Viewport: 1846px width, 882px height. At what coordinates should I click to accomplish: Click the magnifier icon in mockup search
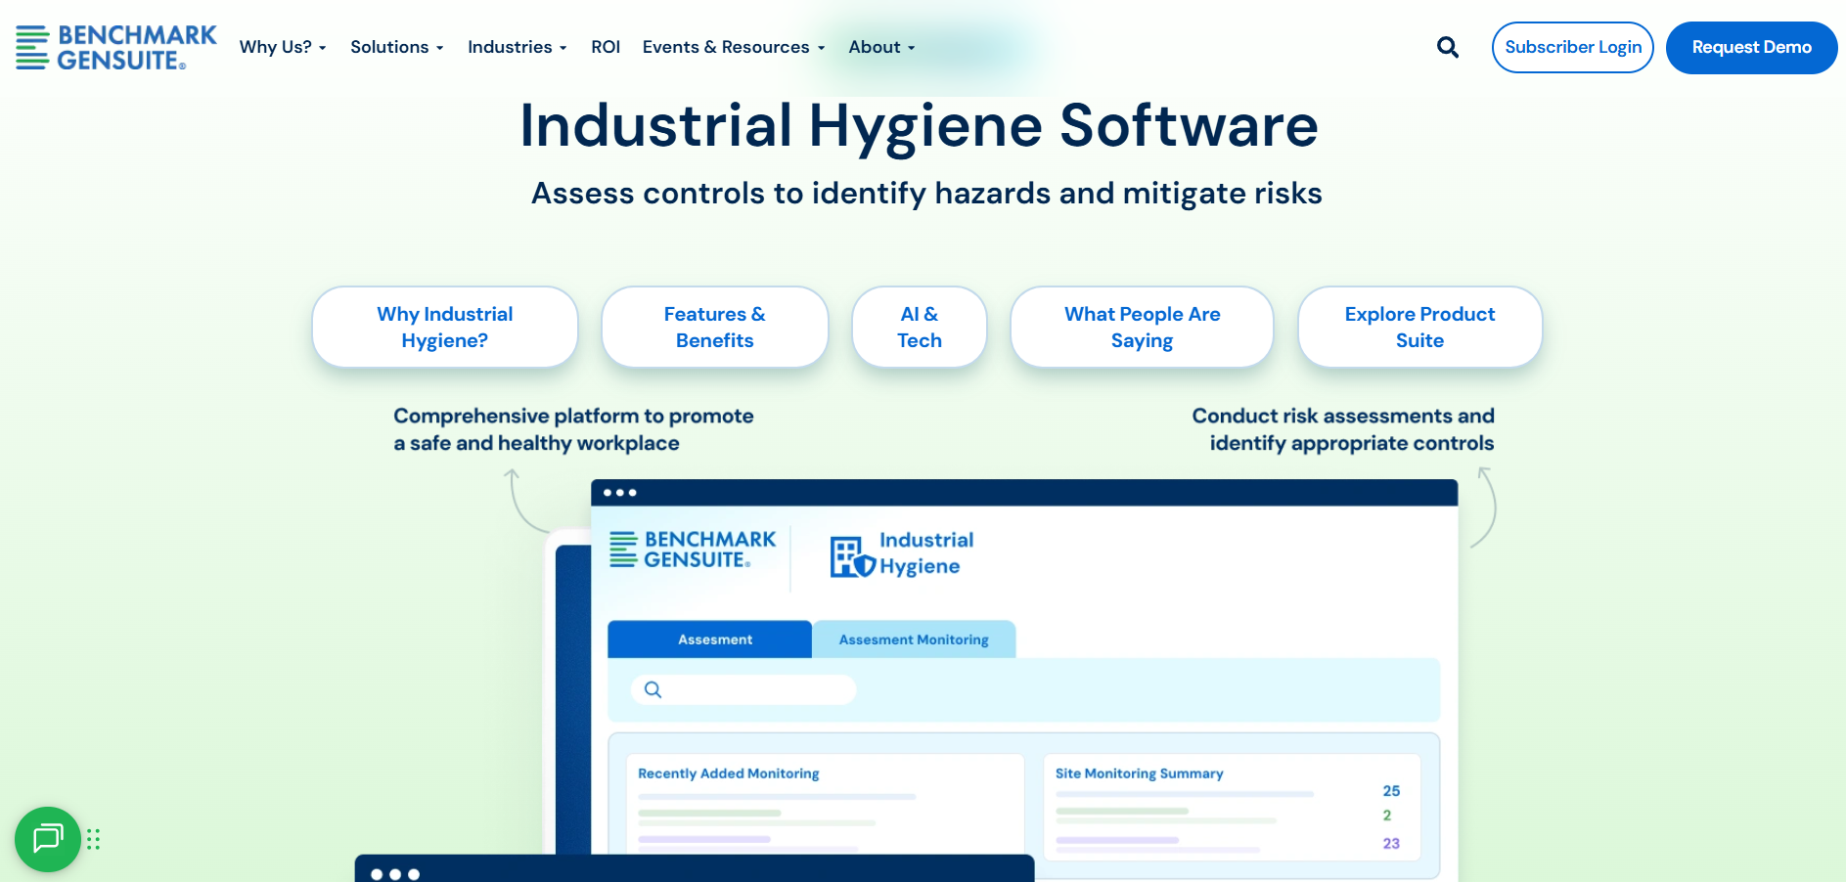(653, 690)
